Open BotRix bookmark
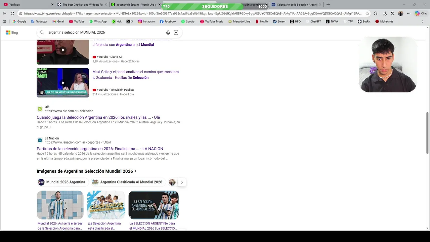The height and width of the screenshot is (242, 430). pos(364,22)
